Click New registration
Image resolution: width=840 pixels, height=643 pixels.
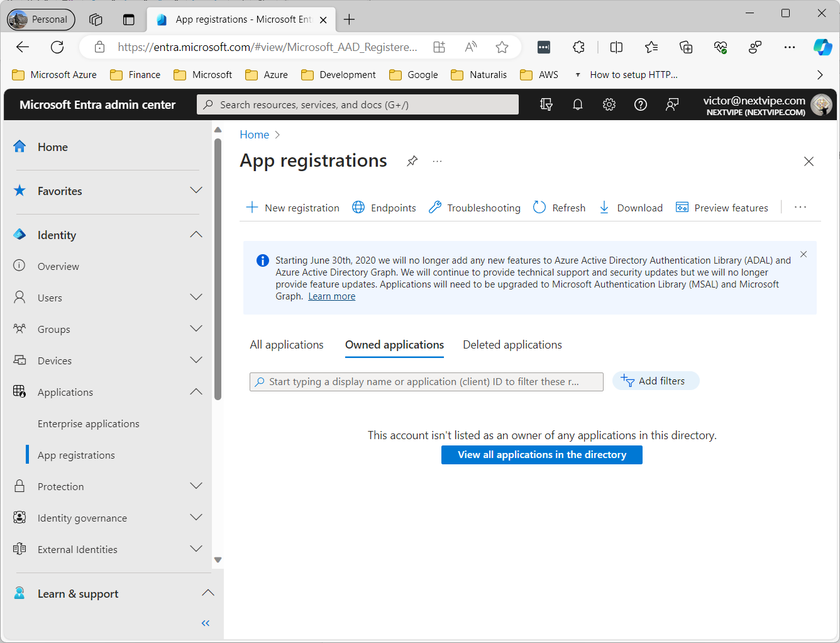pyautogui.click(x=292, y=208)
